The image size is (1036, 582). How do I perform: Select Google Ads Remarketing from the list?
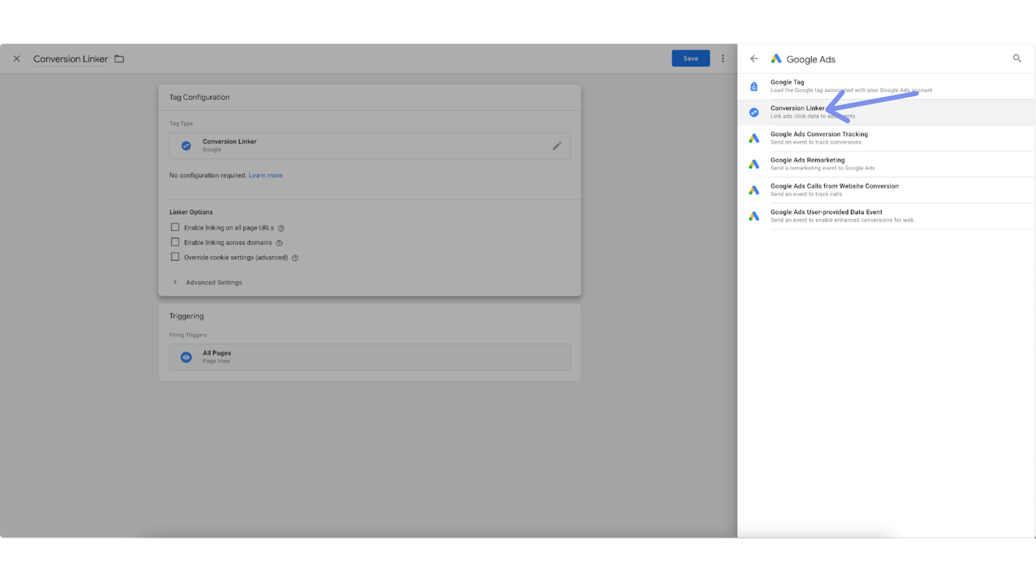tap(808, 163)
